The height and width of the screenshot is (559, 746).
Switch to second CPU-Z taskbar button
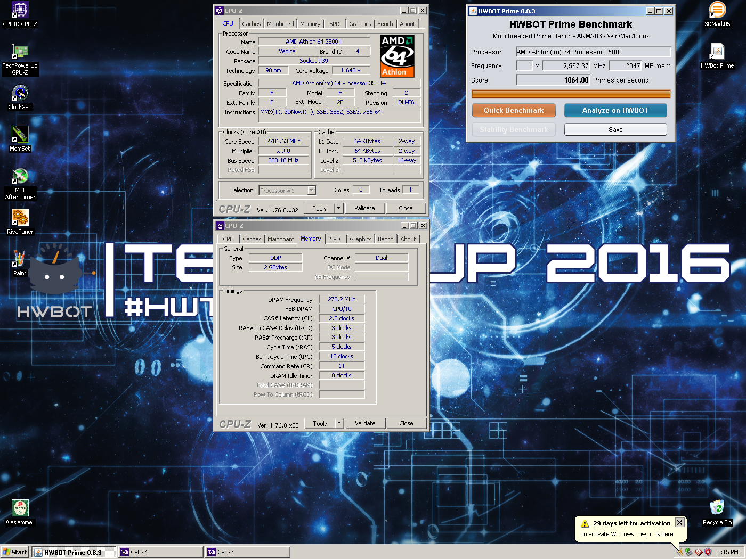click(247, 552)
